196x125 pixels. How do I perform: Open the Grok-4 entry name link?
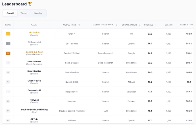pyautogui.click(x=36, y=33)
